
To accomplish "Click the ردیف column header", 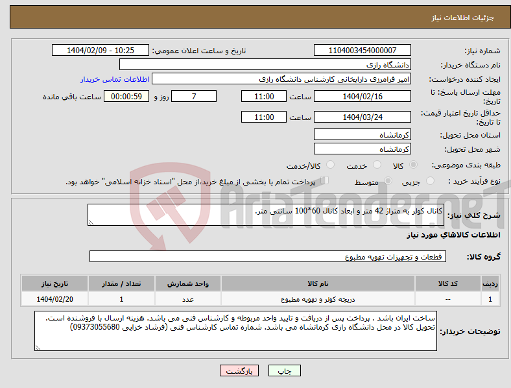I will [x=490, y=284].
